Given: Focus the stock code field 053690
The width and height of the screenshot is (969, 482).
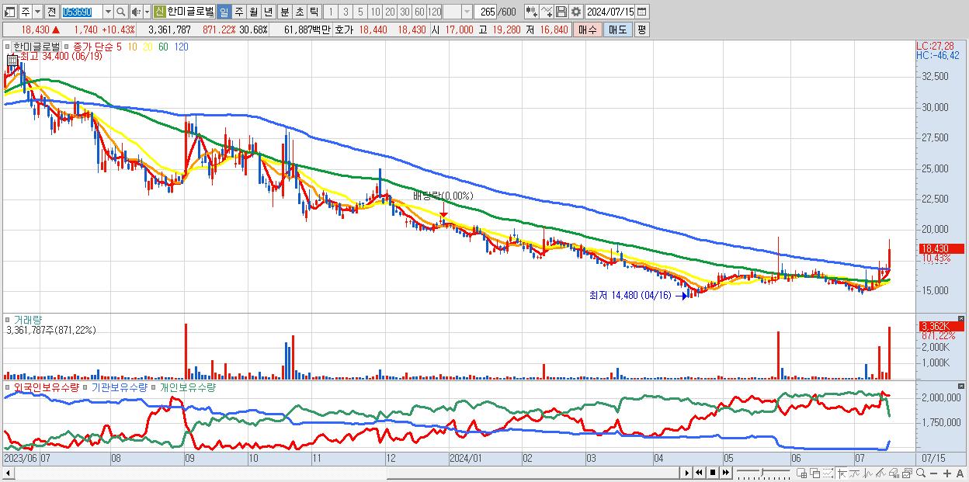Looking at the screenshot, I should tap(81, 12).
